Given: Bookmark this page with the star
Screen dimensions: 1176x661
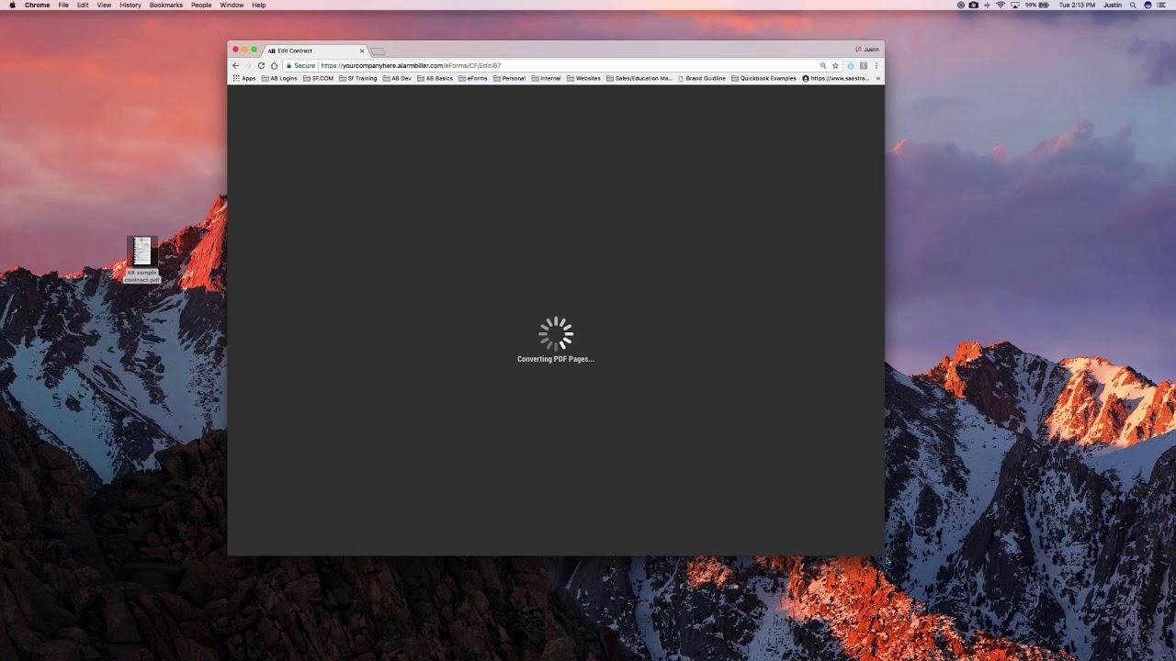Looking at the screenshot, I should tap(835, 65).
